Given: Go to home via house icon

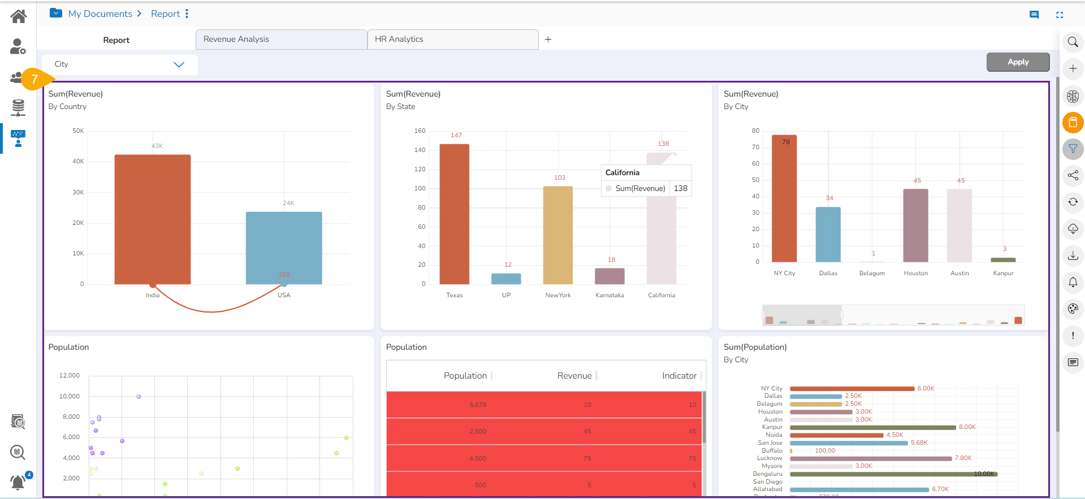Looking at the screenshot, I should tap(19, 16).
